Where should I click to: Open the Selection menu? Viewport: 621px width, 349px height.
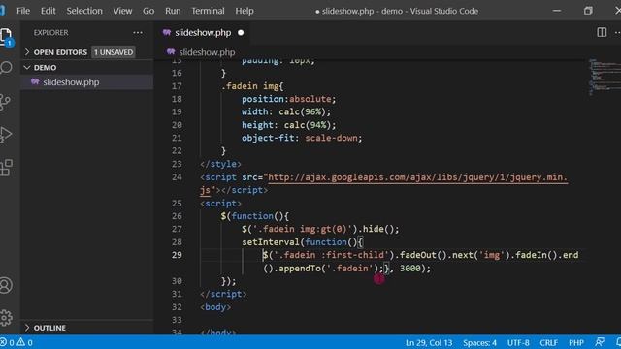tap(84, 11)
